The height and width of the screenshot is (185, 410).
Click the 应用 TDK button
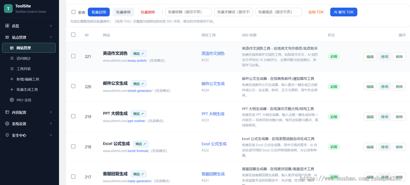(316, 12)
